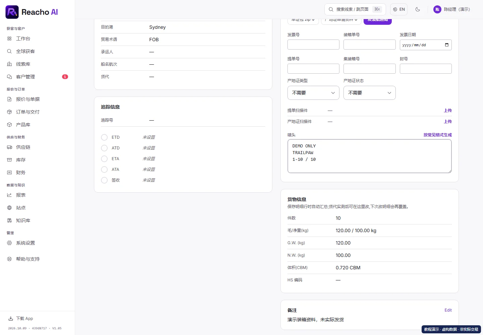The height and width of the screenshot is (335, 483).
Task: Click 上传 for 产地证扫描件
Action: click(448, 122)
